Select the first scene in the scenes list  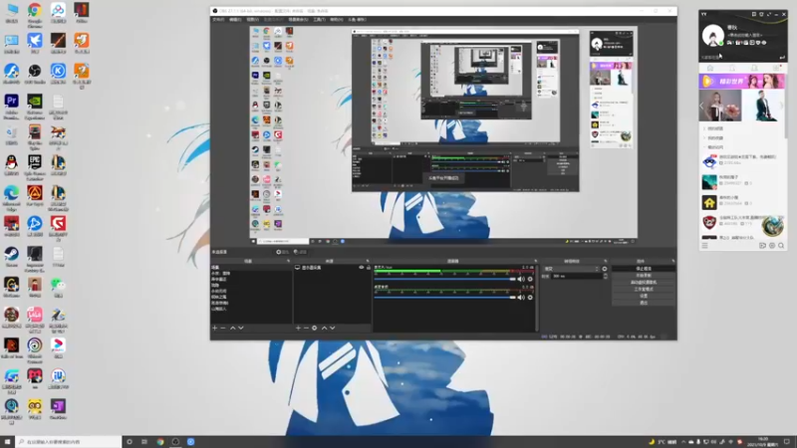(x=251, y=267)
